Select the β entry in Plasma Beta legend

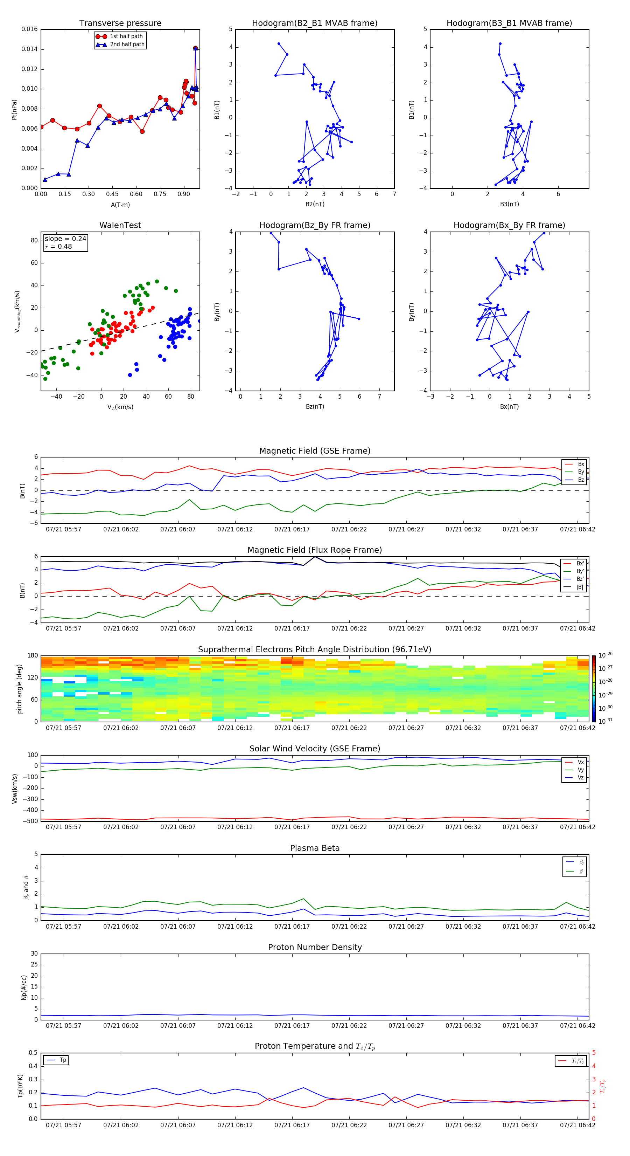(x=575, y=872)
